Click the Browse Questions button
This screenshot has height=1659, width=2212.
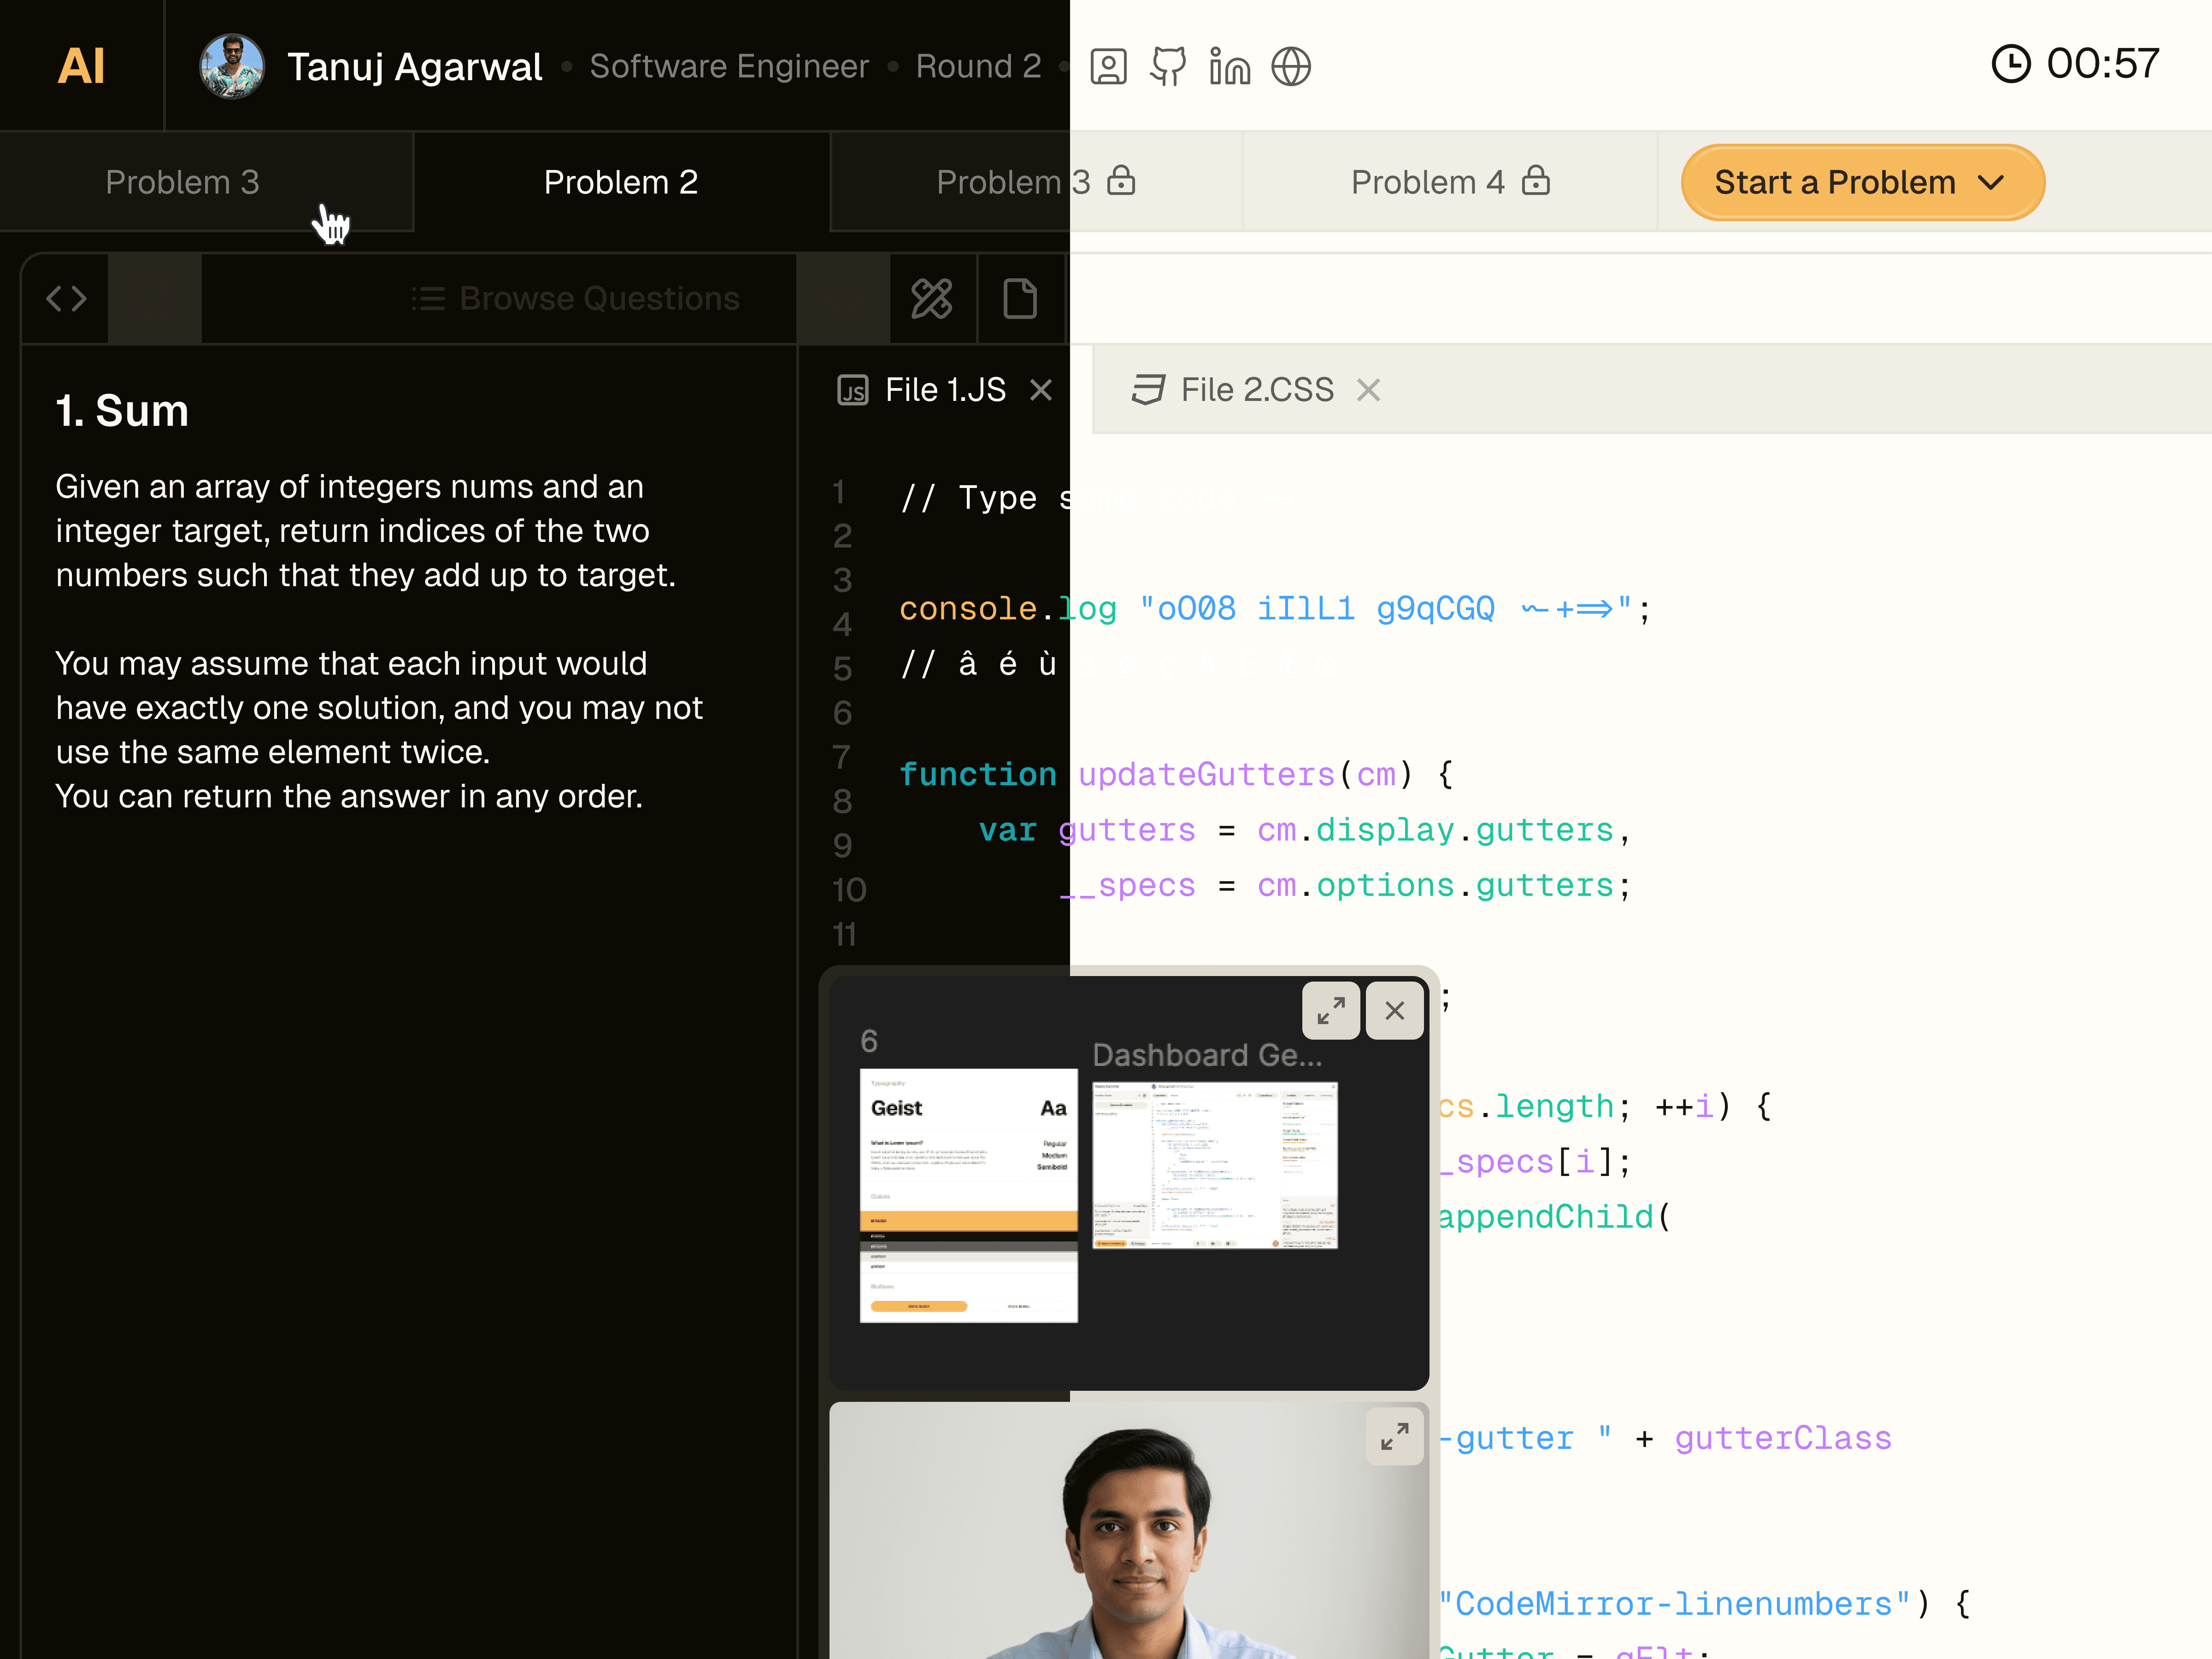(576, 298)
